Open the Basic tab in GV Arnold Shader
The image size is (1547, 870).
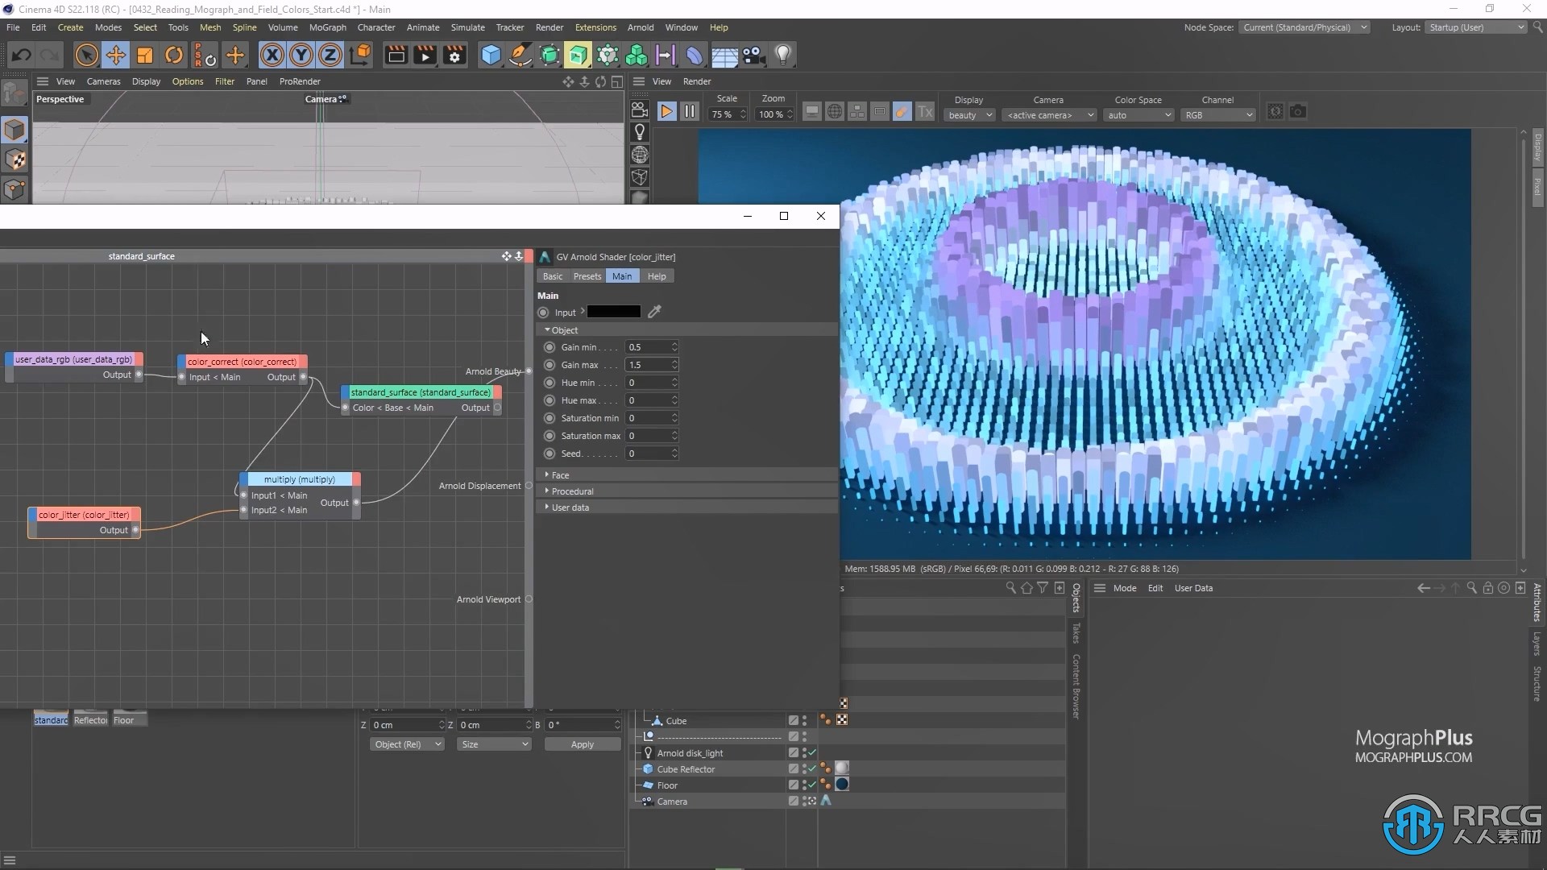553,276
